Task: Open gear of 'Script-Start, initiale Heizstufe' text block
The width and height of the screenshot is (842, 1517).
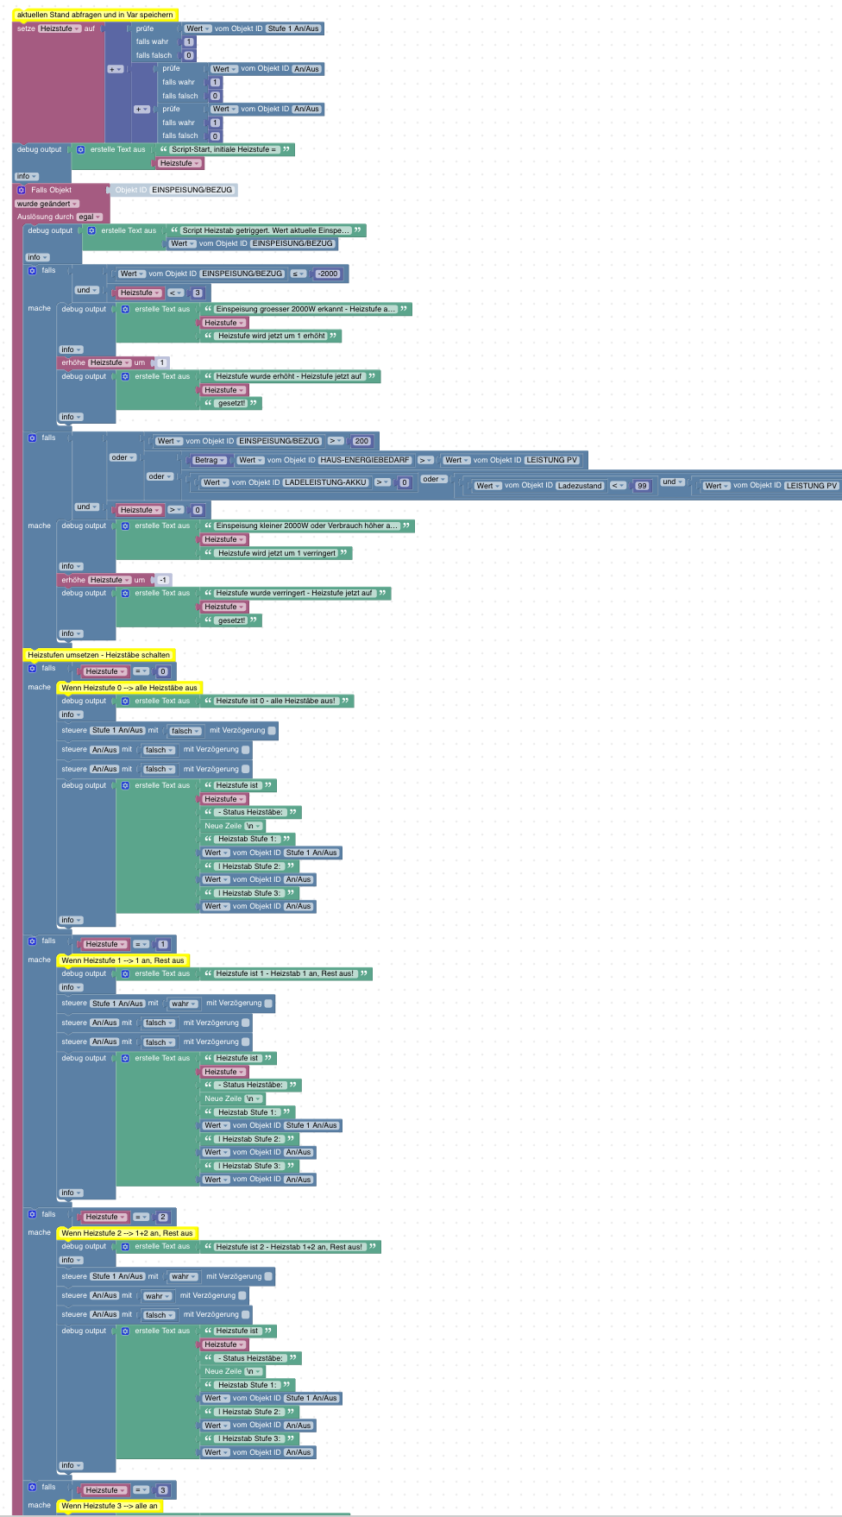Action: 81,149
